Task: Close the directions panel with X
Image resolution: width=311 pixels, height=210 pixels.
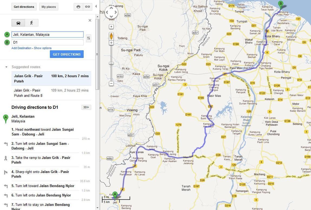Action: tap(90, 21)
